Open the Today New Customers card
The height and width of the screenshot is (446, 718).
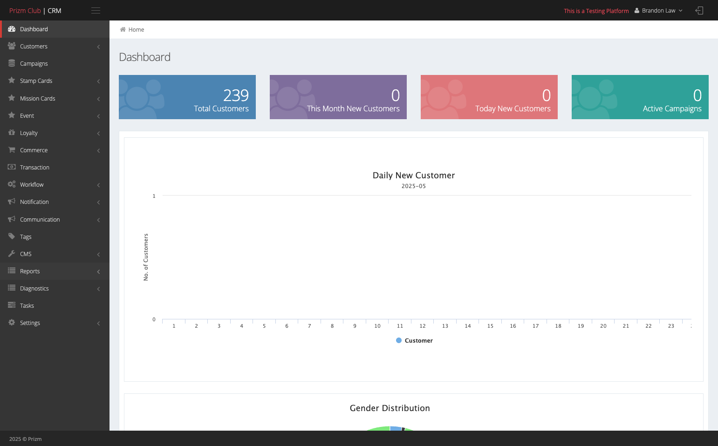(x=489, y=97)
